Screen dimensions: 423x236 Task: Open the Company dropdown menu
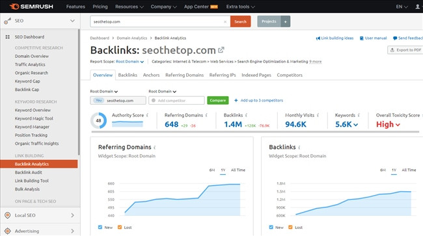[x=163, y=7]
